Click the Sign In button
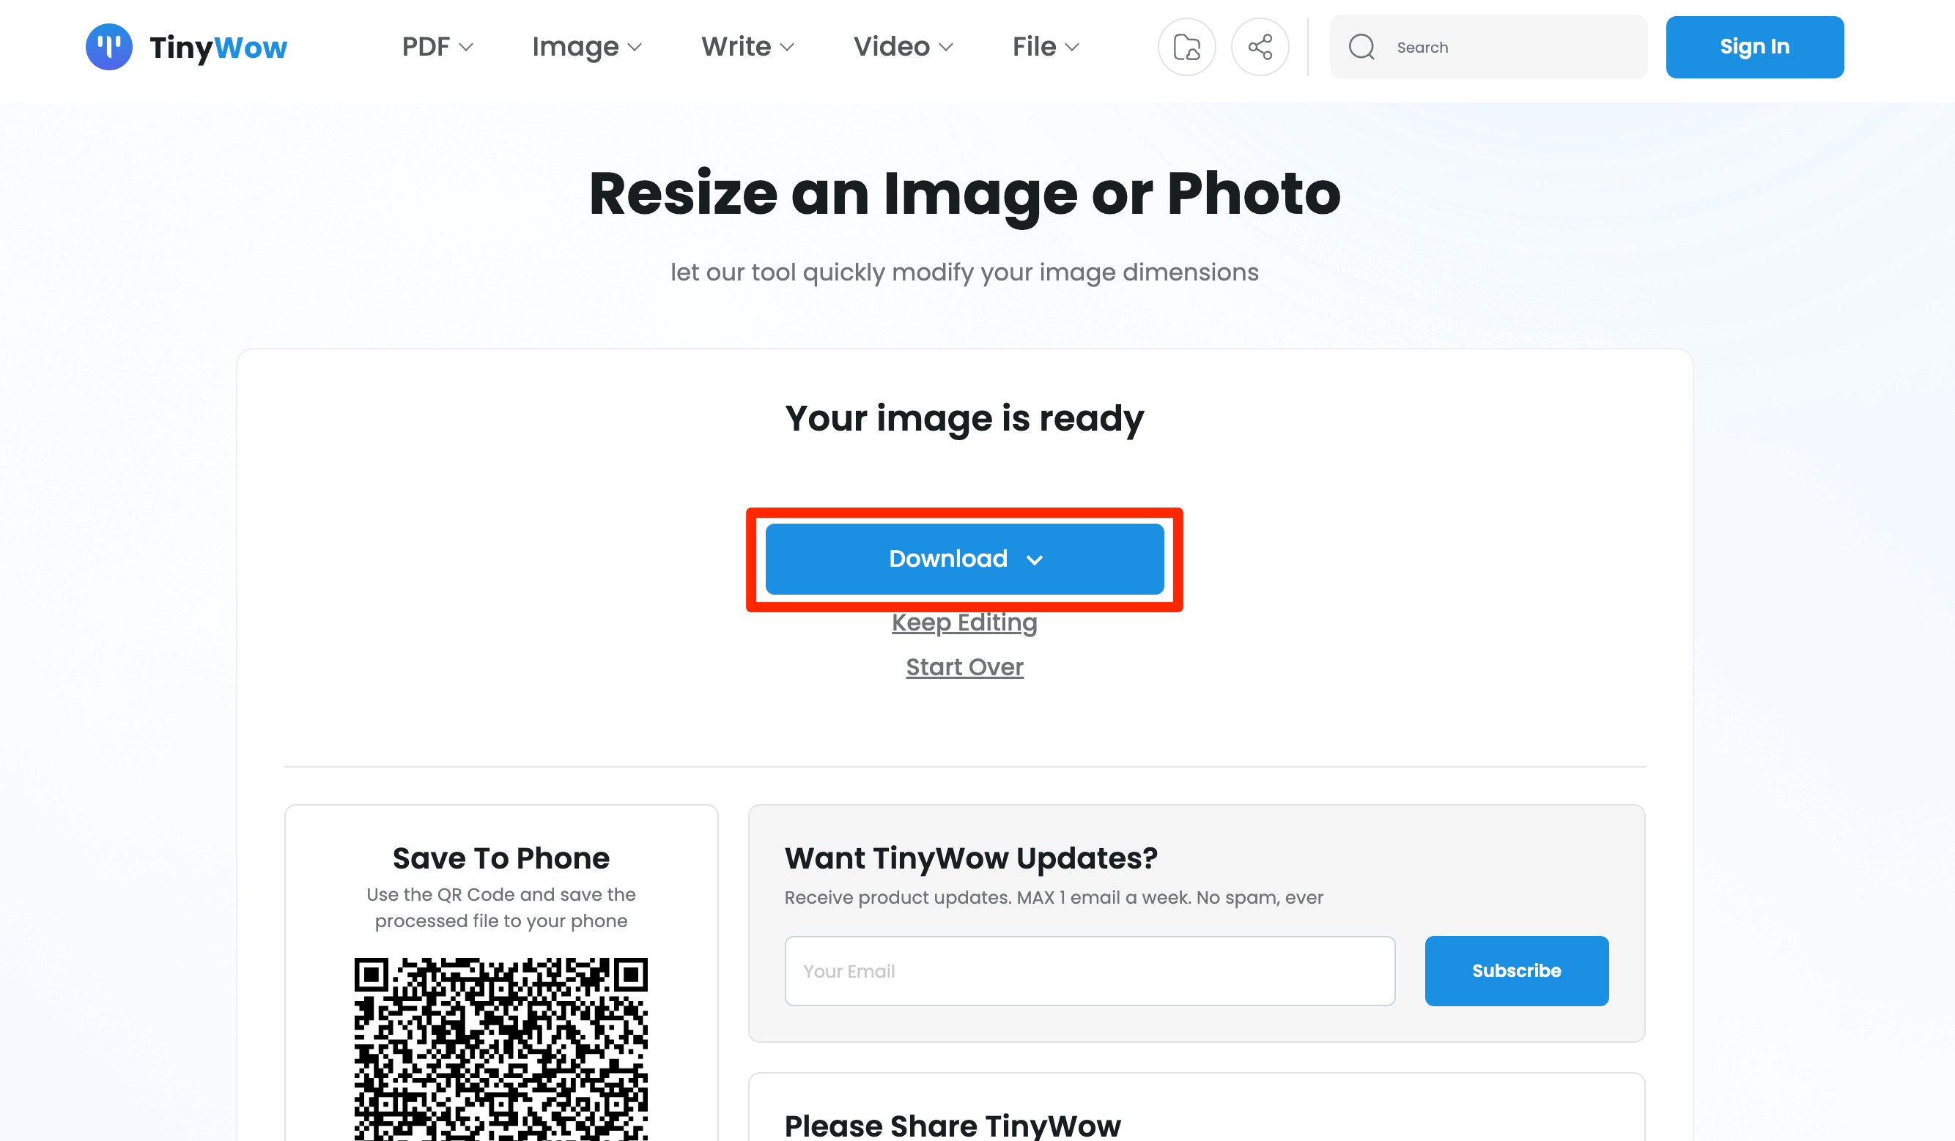This screenshot has width=1955, height=1141. (1754, 48)
